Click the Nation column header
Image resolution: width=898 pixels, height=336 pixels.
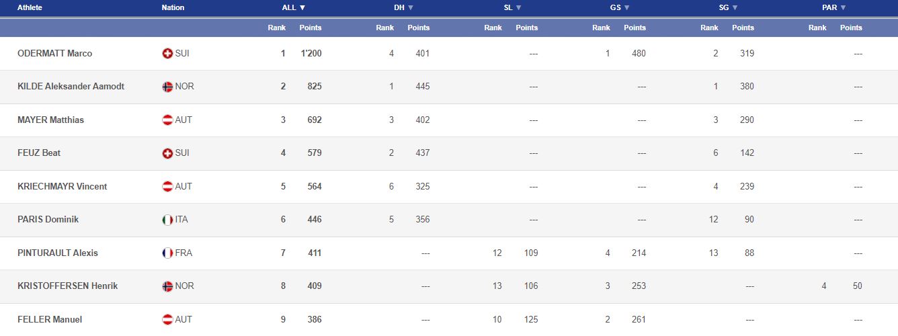coord(173,8)
